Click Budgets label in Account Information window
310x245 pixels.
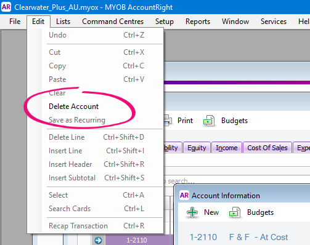pos(260,212)
